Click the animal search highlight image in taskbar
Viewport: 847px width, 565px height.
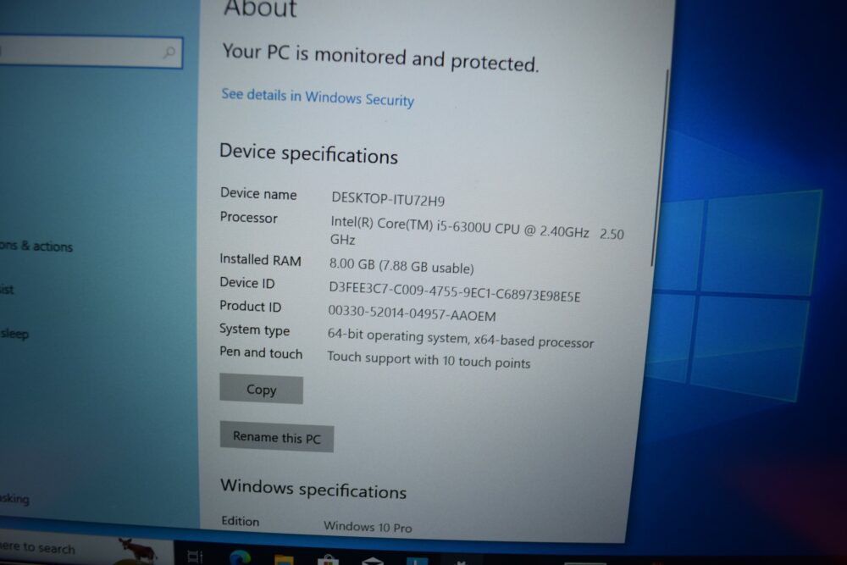[138, 550]
